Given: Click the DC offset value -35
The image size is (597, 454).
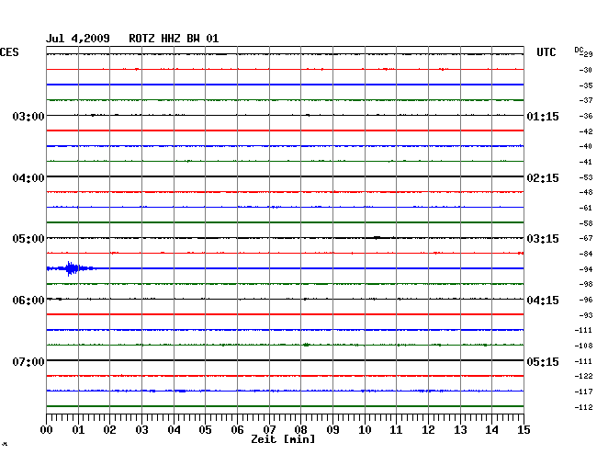Looking at the screenshot, I should point(586,85).
